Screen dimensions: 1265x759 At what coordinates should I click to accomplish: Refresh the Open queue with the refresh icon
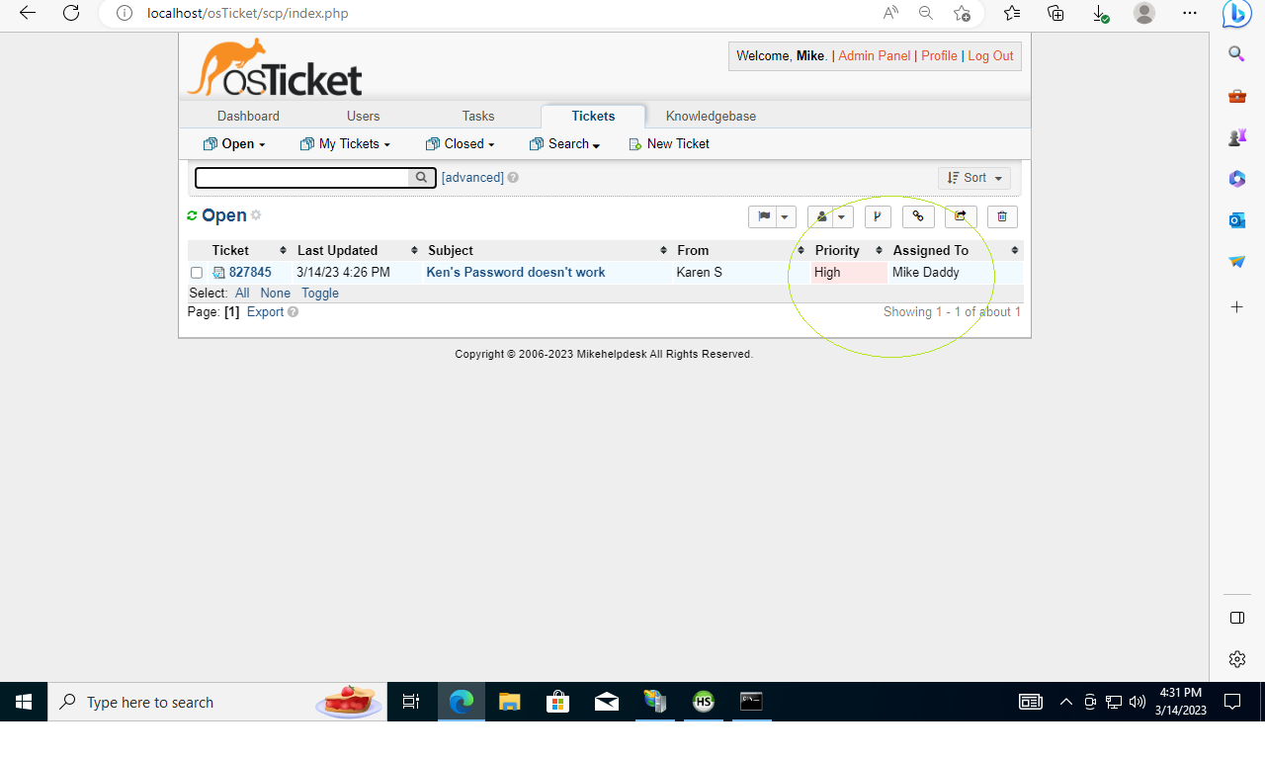[x=192, y=214]
